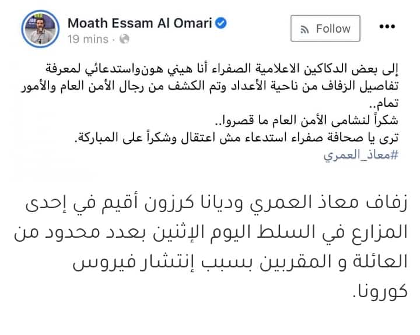The height and width of the screenshot is (335, 420).
Task: Click the blue verified badge checkmark
Action: (x=221, y=23)
